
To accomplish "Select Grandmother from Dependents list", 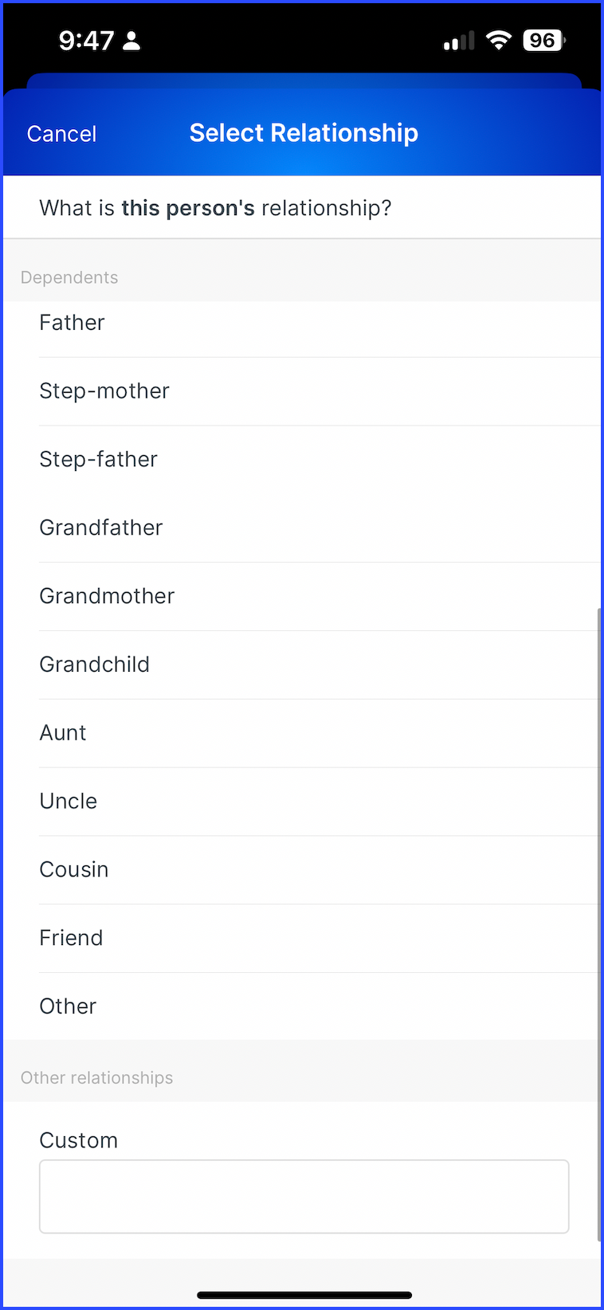I will point(303,597).
